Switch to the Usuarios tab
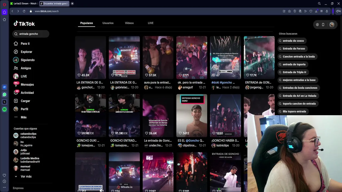Screen dimensions: 342x192 pos(108,23)
